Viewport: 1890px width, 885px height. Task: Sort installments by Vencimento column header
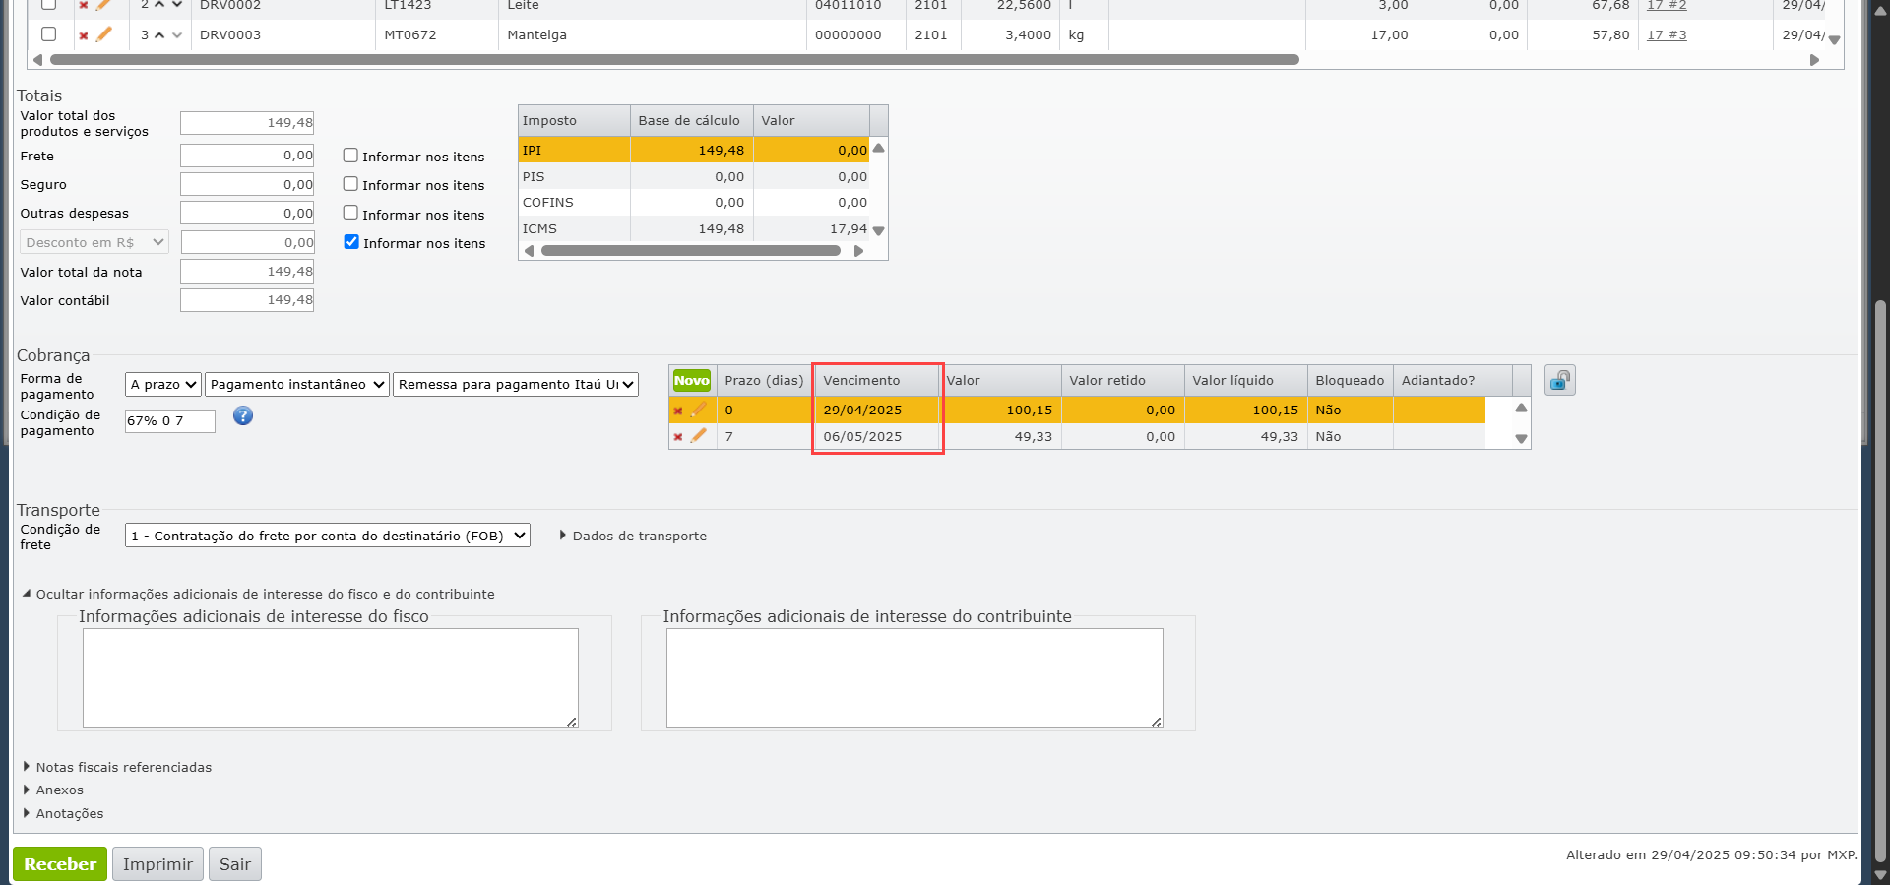[877, 381]
